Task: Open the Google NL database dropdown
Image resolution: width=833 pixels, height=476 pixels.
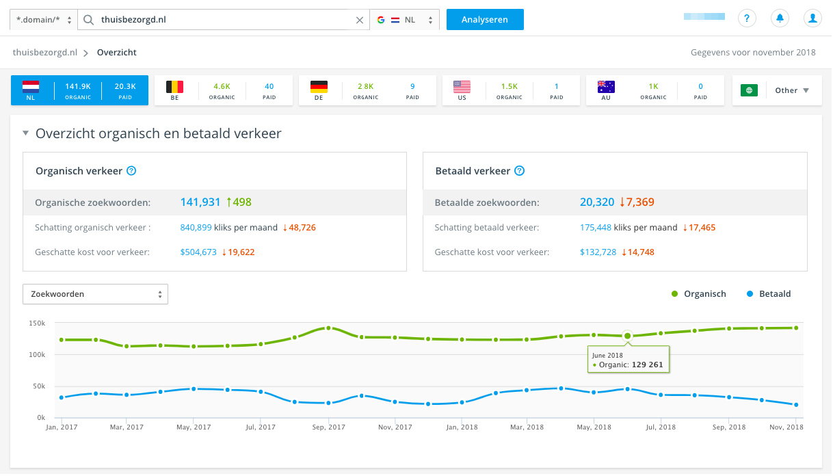Action: tap(404, 20)
